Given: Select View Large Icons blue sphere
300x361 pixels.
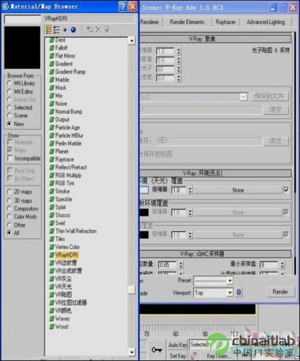Looking at the screenshot, I should 73,29.
